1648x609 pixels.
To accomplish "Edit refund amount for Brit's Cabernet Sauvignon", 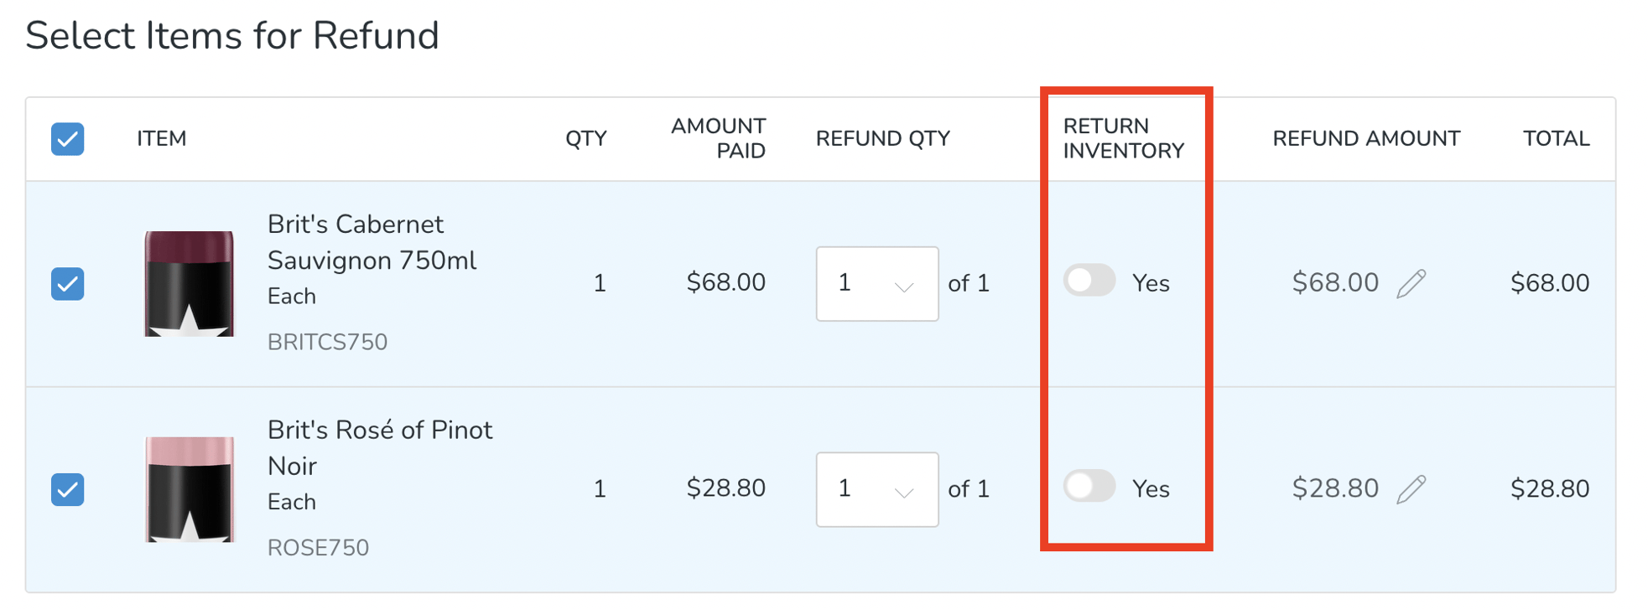I will (1411, 283).
